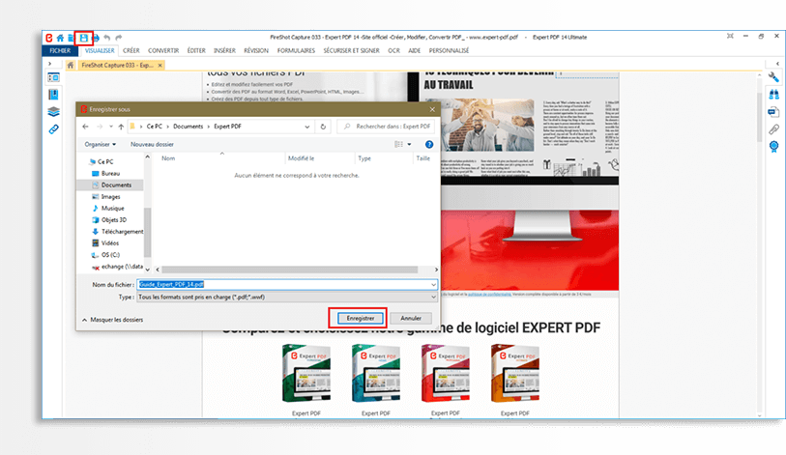
Task: Switch to the INSÉRER ribbon tab
Action: 224,50
